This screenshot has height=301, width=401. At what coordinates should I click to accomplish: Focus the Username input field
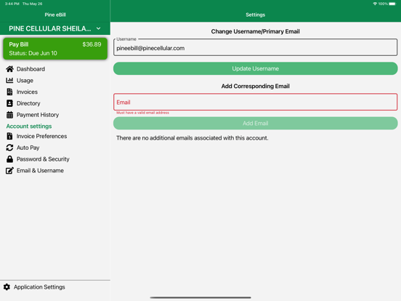255,47
